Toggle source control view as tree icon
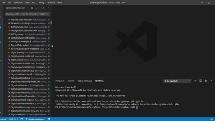This screenshot has height=121, width=215. point(32,8)
